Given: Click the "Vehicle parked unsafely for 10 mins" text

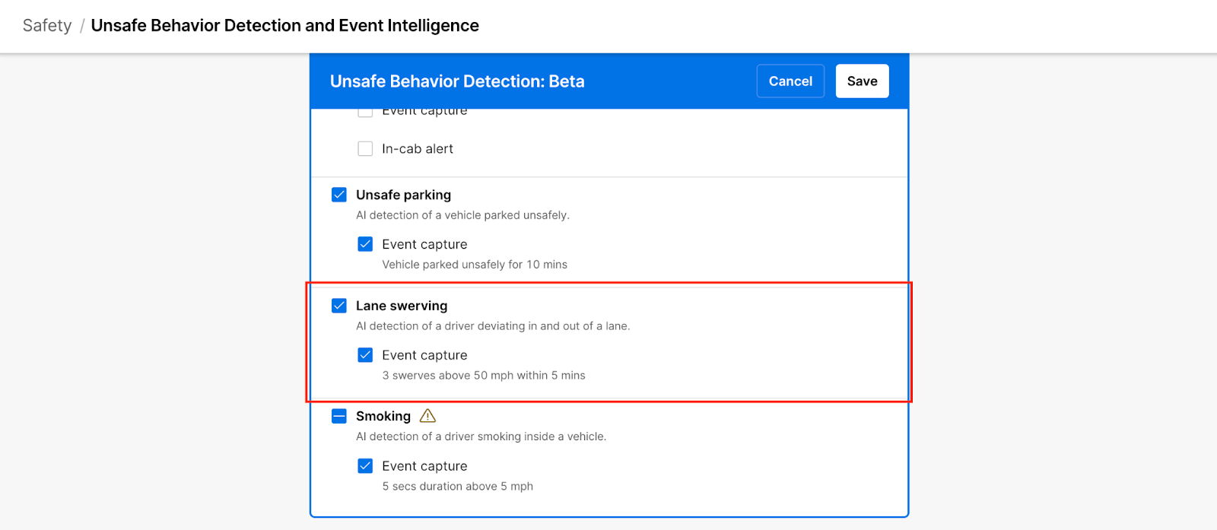Looking at the screenshot, I should [475, 265].
